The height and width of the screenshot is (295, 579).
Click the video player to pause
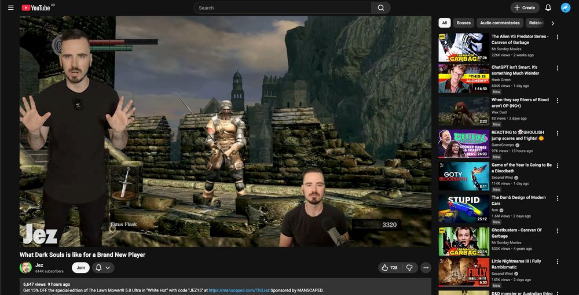(225, 131)
